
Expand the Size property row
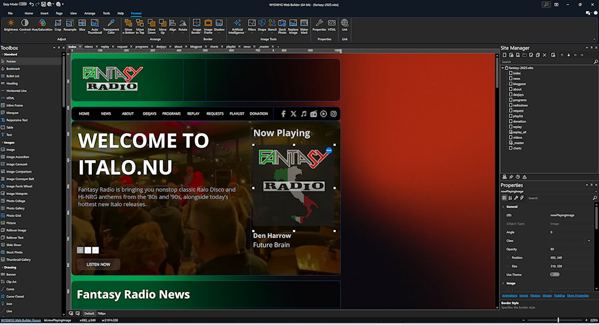tap(508, 266)
